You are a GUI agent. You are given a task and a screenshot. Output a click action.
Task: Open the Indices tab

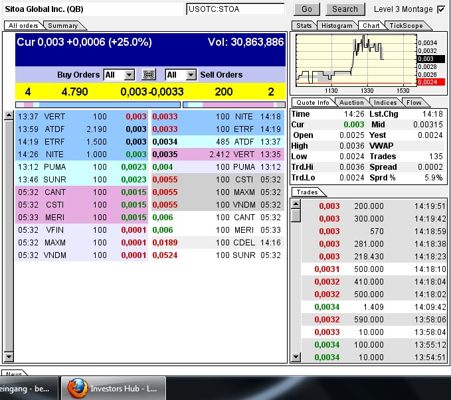coord(385,102)
